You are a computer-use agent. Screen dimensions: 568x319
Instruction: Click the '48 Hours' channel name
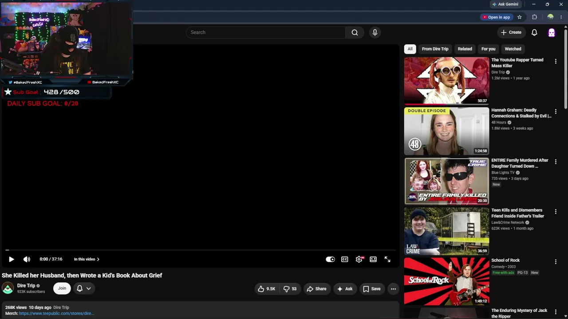pos(499,123)
